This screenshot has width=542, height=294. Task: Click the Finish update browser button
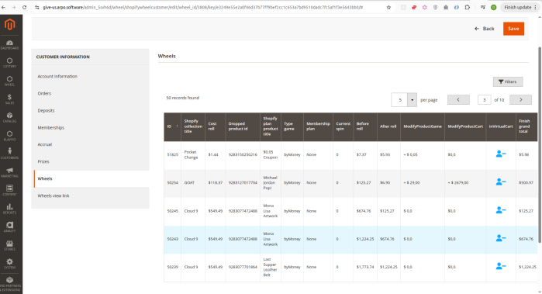(x=520, y=7)
